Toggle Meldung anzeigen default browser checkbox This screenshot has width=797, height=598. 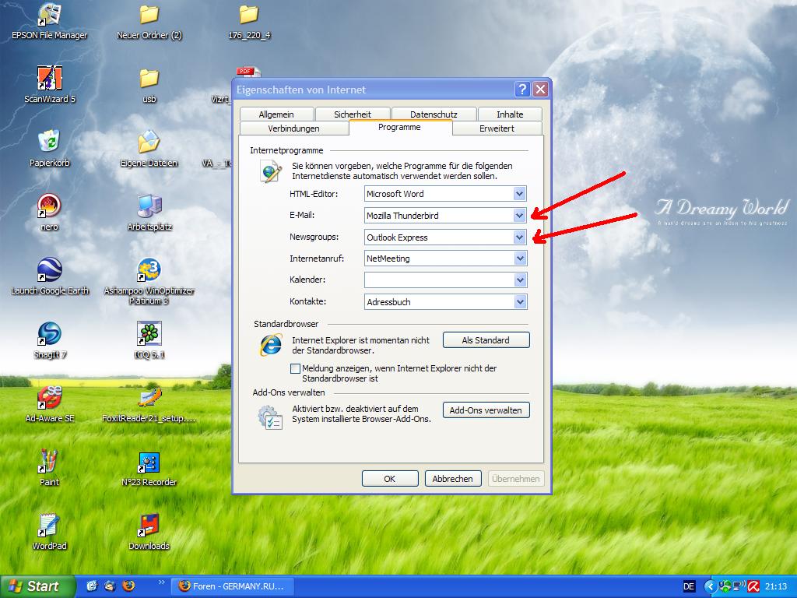tap(295, 368)
